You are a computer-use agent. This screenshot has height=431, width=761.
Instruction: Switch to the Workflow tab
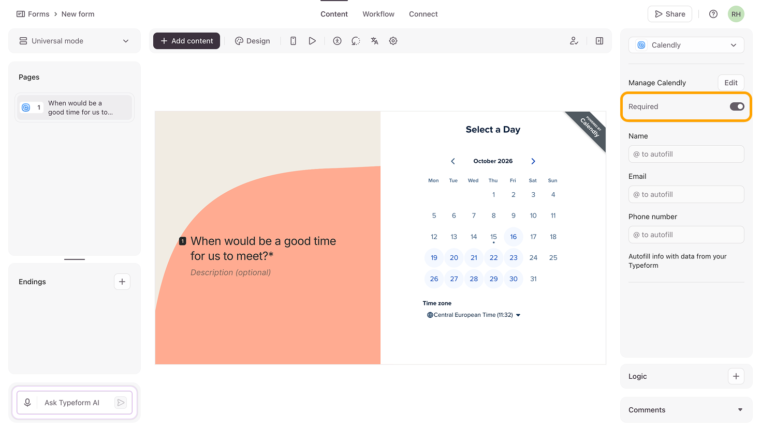(x=378, y=14)
